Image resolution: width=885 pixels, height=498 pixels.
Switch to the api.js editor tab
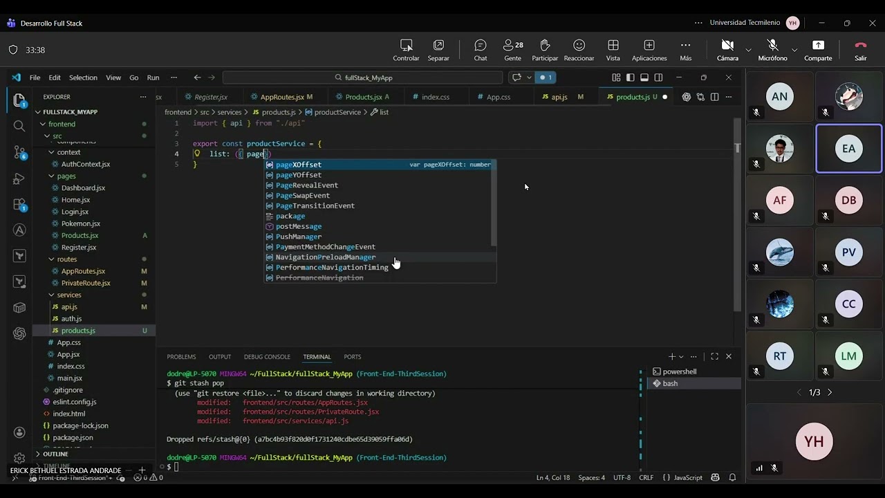click(559, 97)
